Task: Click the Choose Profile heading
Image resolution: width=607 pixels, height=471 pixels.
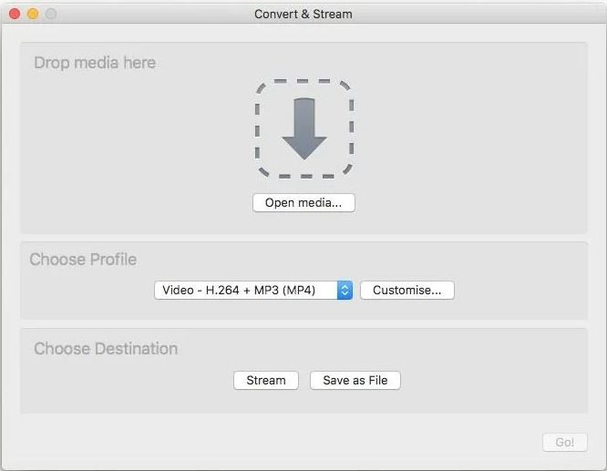Action: coord(83,260)
